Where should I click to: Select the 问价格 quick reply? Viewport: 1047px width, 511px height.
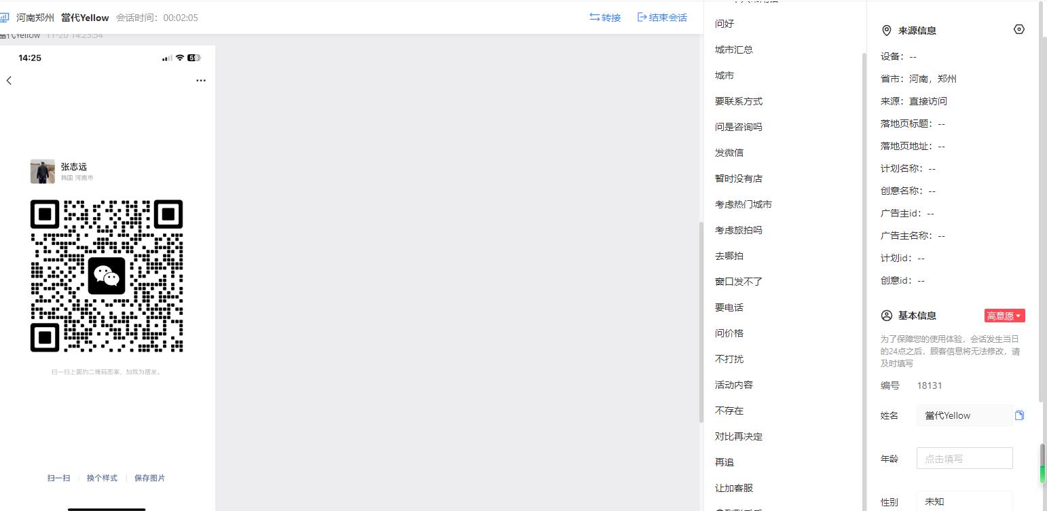729,333
